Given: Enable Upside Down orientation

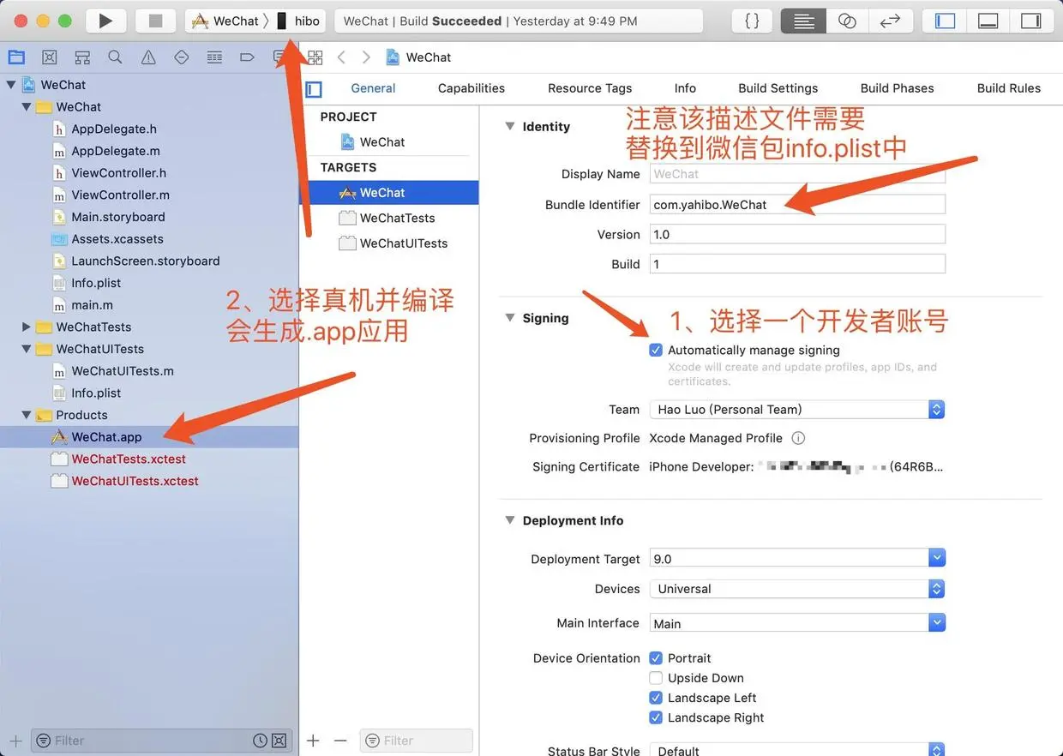Looking at the screenshot, I should [656, 678].
